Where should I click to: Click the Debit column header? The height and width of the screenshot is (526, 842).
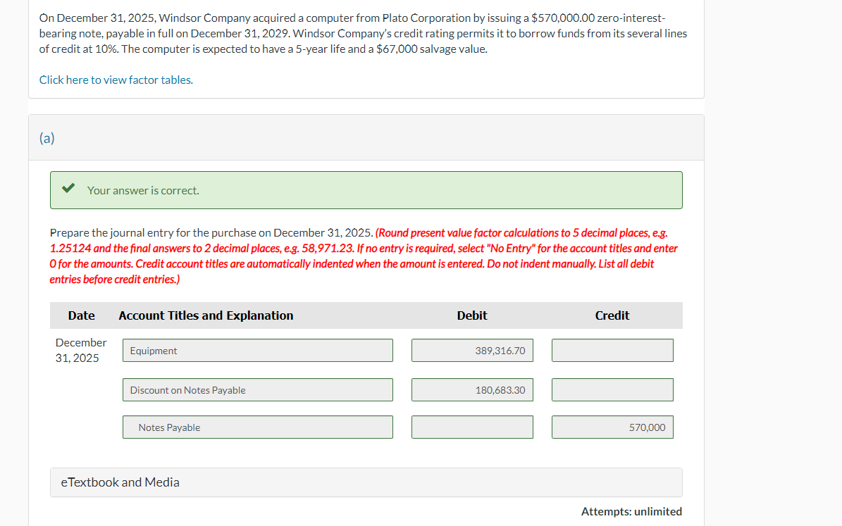click(x=472, y=315)
